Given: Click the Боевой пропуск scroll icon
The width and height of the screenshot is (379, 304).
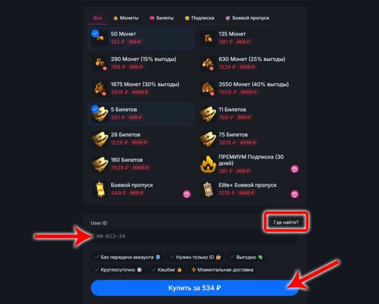Looking at the screenshot, I should pos(100,189).
